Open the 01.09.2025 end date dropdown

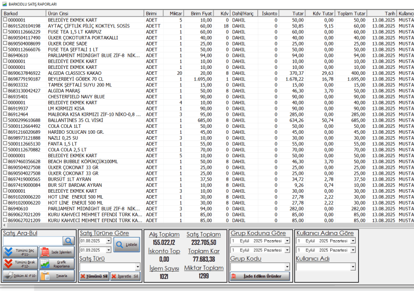109,250
